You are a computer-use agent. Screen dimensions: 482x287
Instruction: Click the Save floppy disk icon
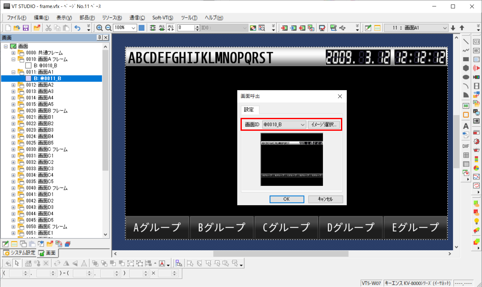(26, 28)
